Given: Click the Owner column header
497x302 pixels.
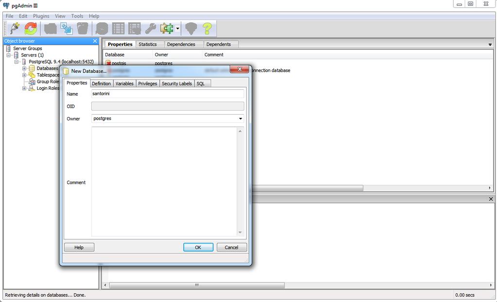Looking at the screenshot, I should 177,54.
